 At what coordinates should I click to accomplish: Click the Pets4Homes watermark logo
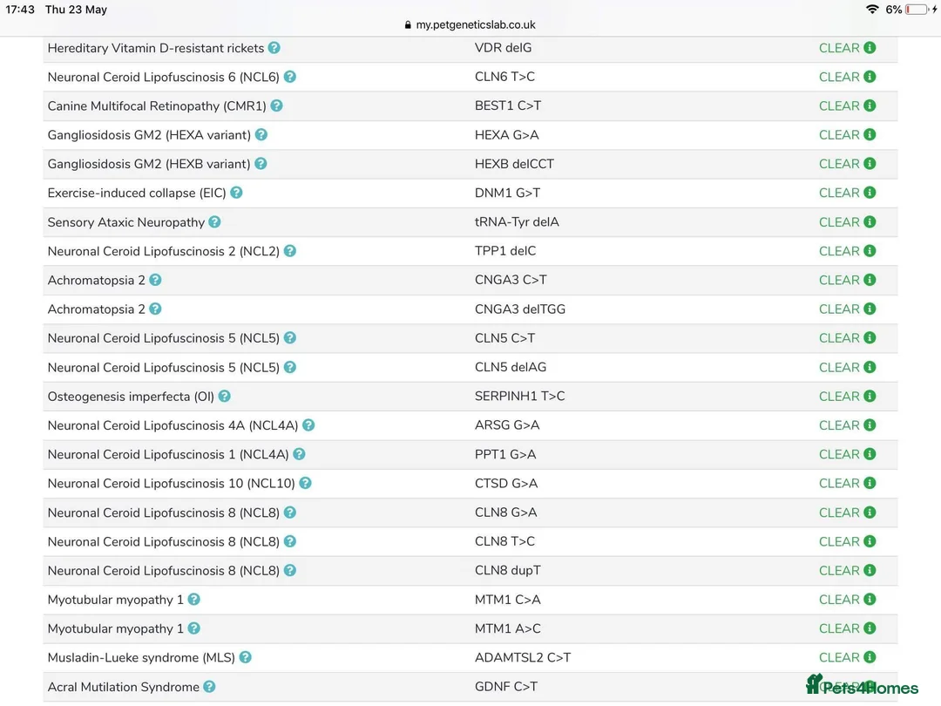(x=862, y=686)
